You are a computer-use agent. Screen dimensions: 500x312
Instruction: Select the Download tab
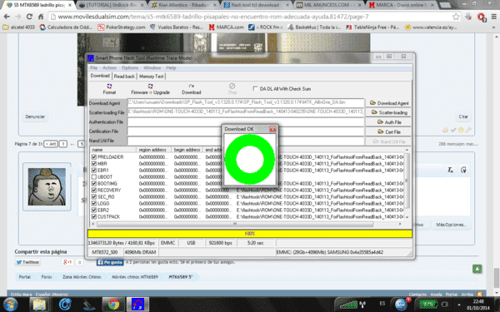(100, 76)
